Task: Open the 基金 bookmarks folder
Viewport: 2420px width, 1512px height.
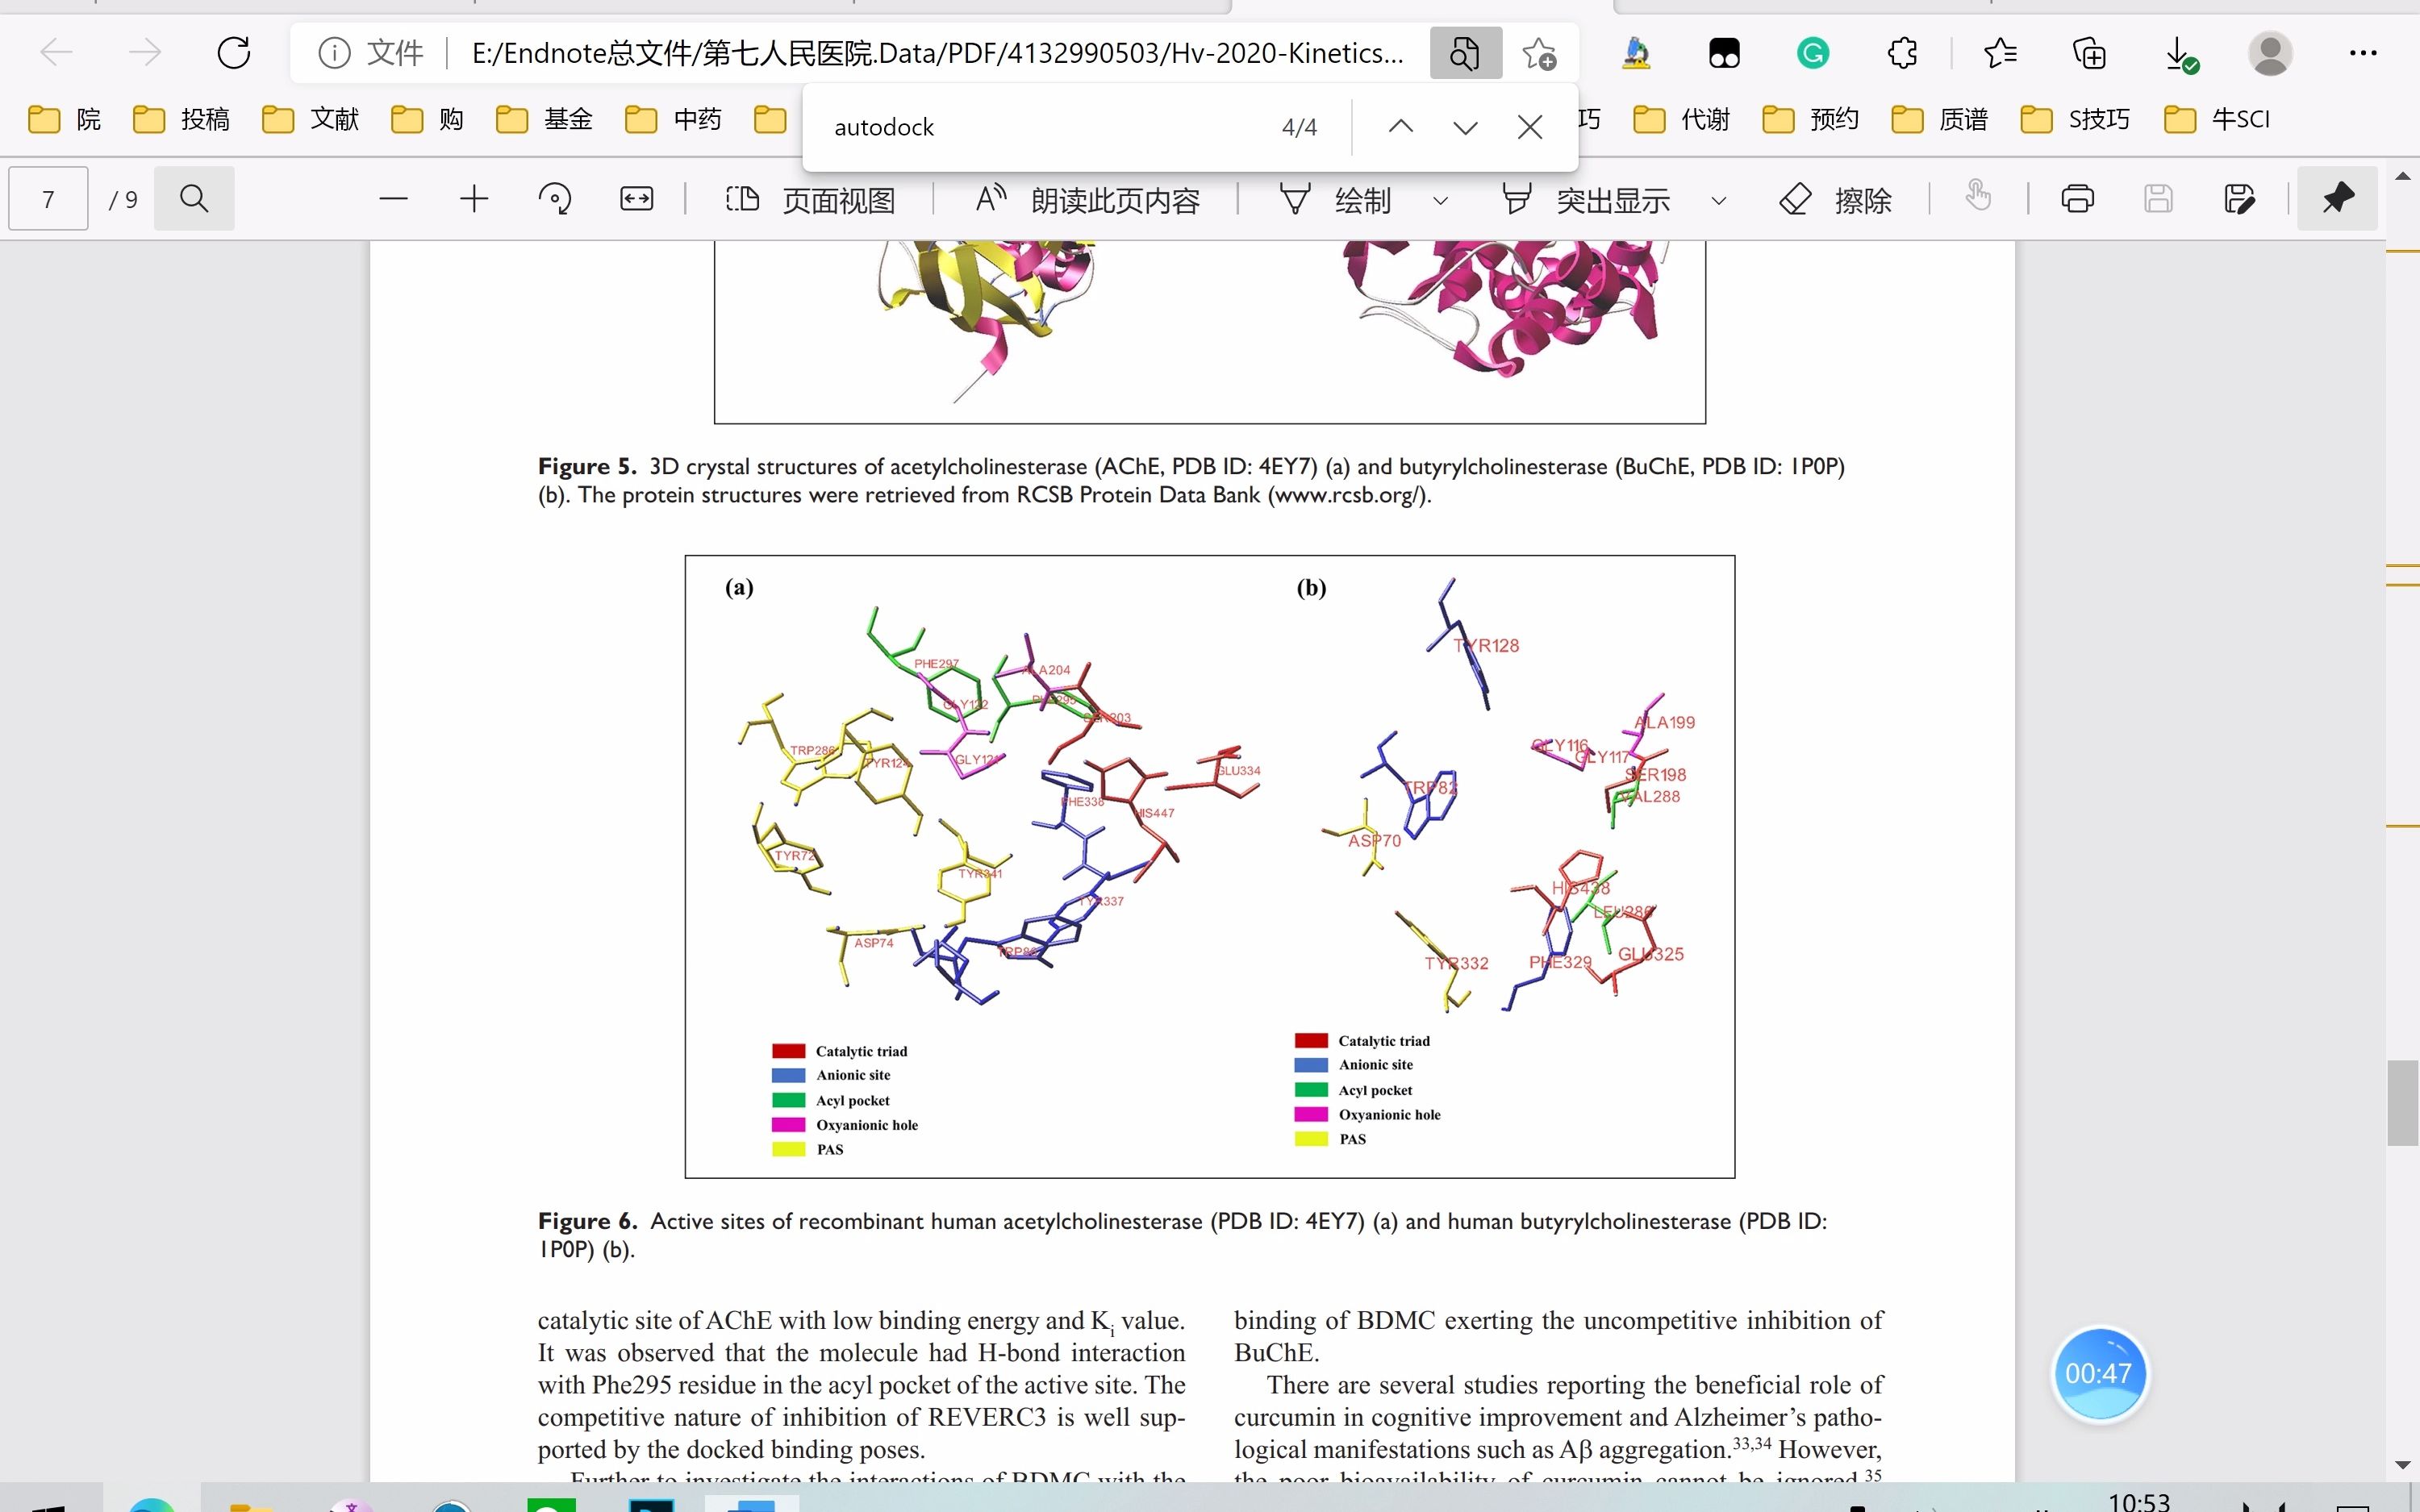Action: pos(545,120)
